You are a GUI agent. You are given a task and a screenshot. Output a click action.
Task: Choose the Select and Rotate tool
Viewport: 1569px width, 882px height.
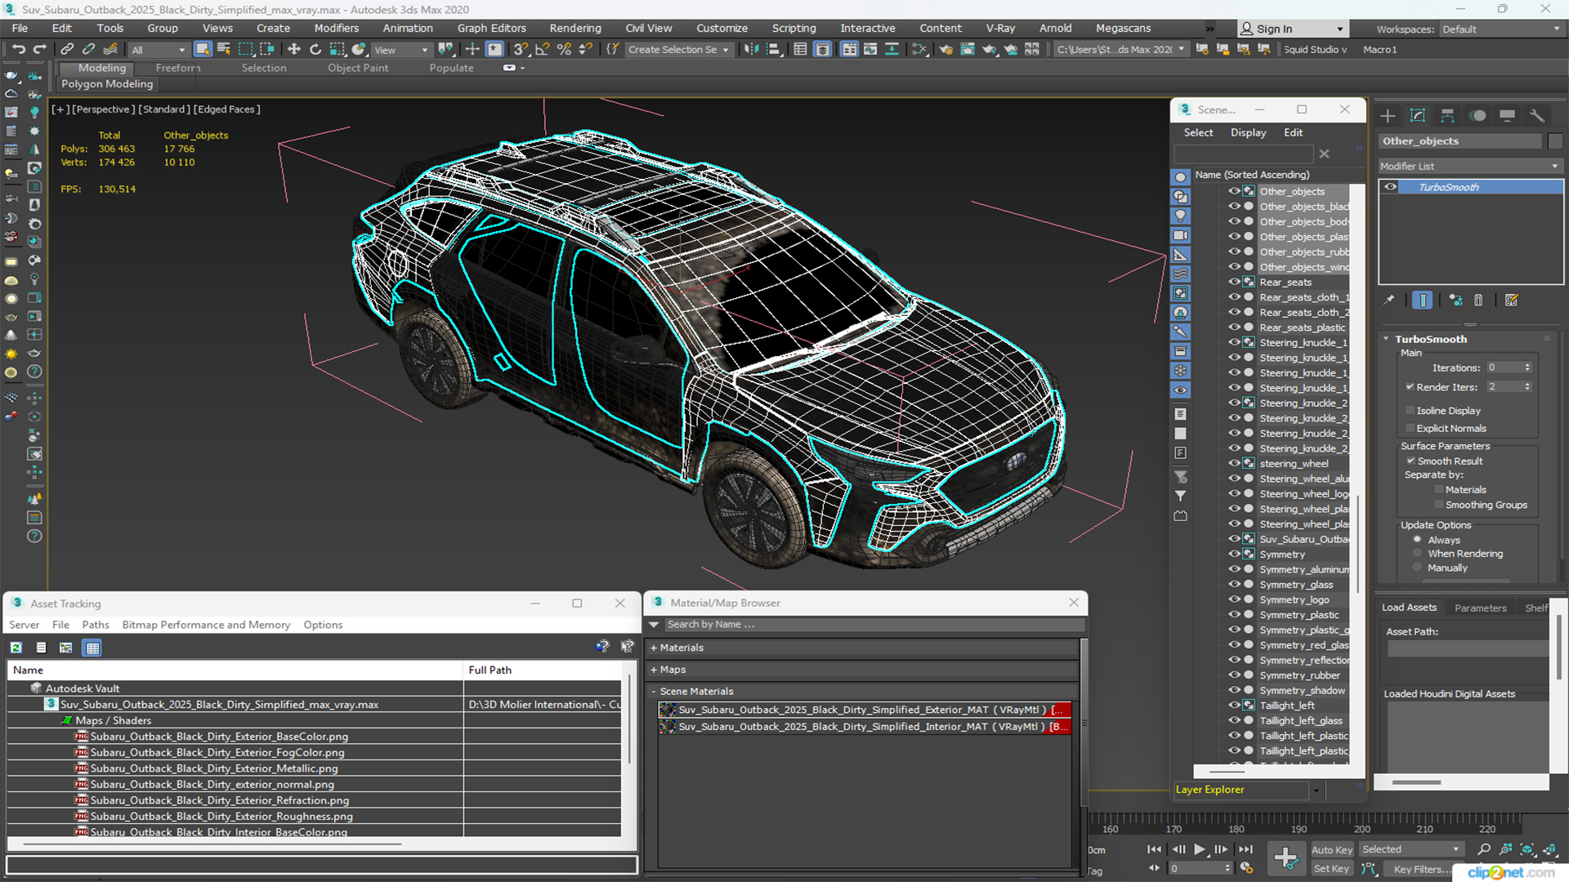315,49
